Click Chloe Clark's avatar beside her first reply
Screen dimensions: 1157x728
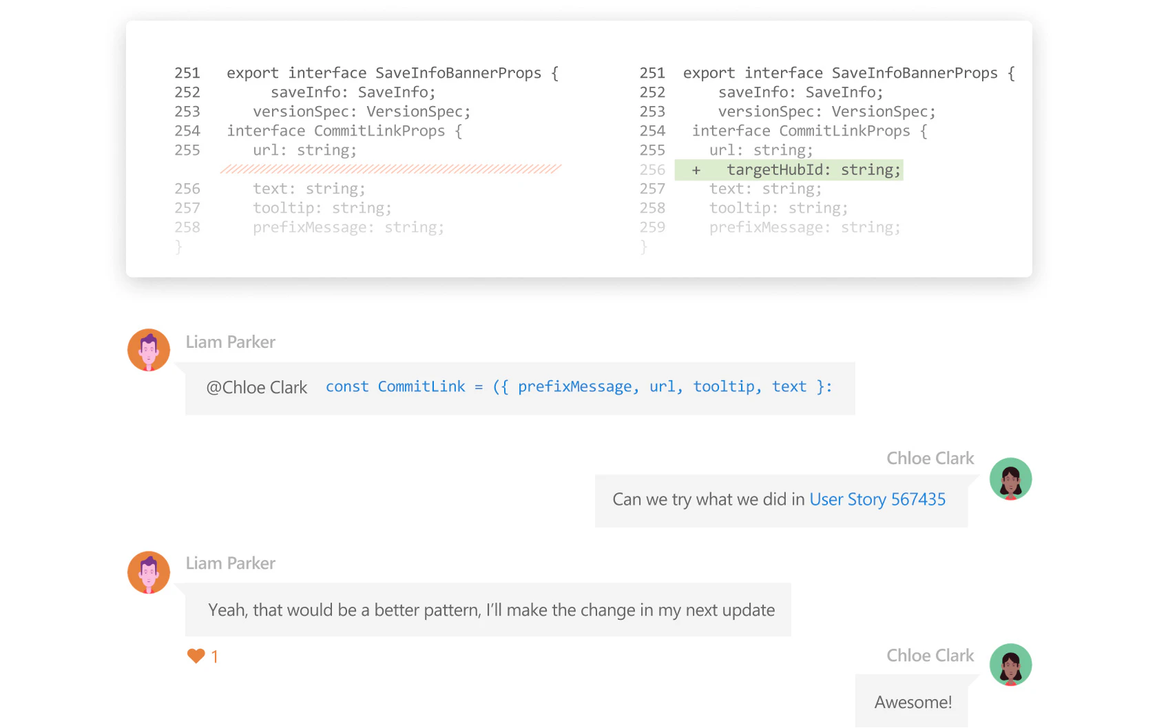1010,478
